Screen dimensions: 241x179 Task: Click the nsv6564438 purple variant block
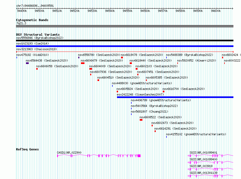[x=27, y=63]
